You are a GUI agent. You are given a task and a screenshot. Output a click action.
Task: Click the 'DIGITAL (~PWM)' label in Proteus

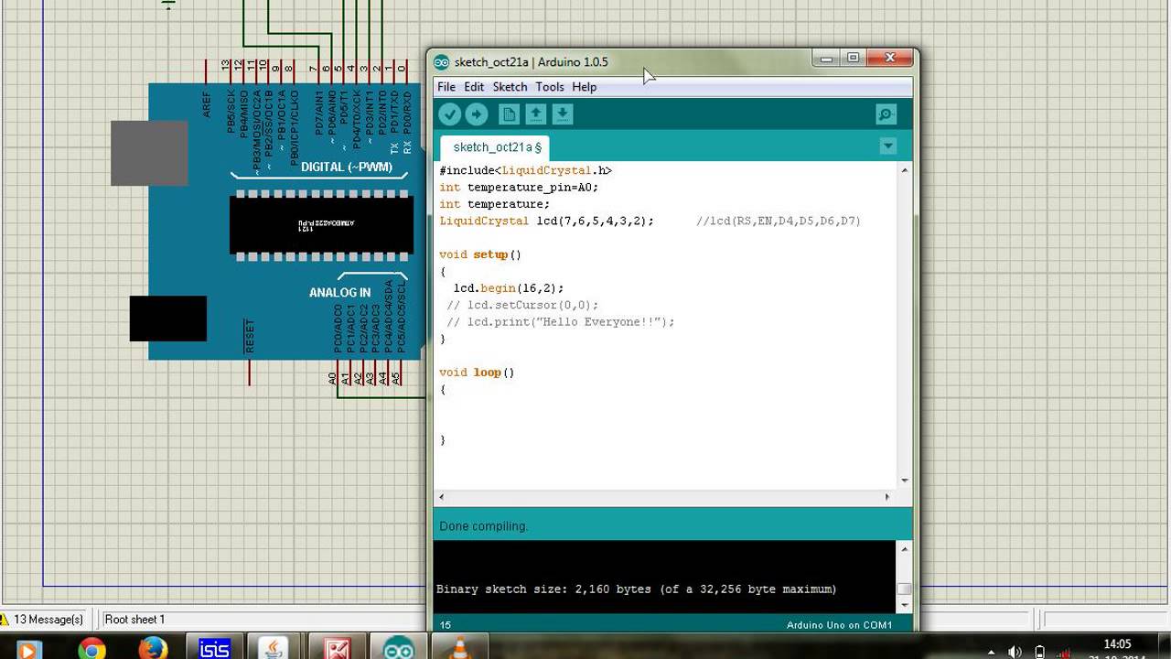[347, 167]
